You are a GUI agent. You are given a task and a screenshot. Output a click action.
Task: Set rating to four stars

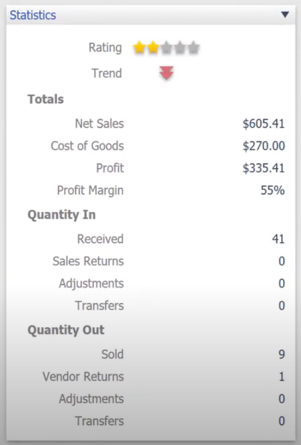tap(180, 48)
